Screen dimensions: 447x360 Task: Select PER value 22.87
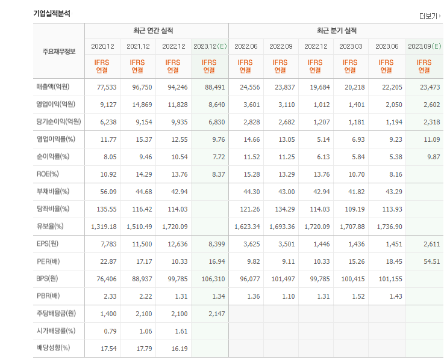(108, 261)
